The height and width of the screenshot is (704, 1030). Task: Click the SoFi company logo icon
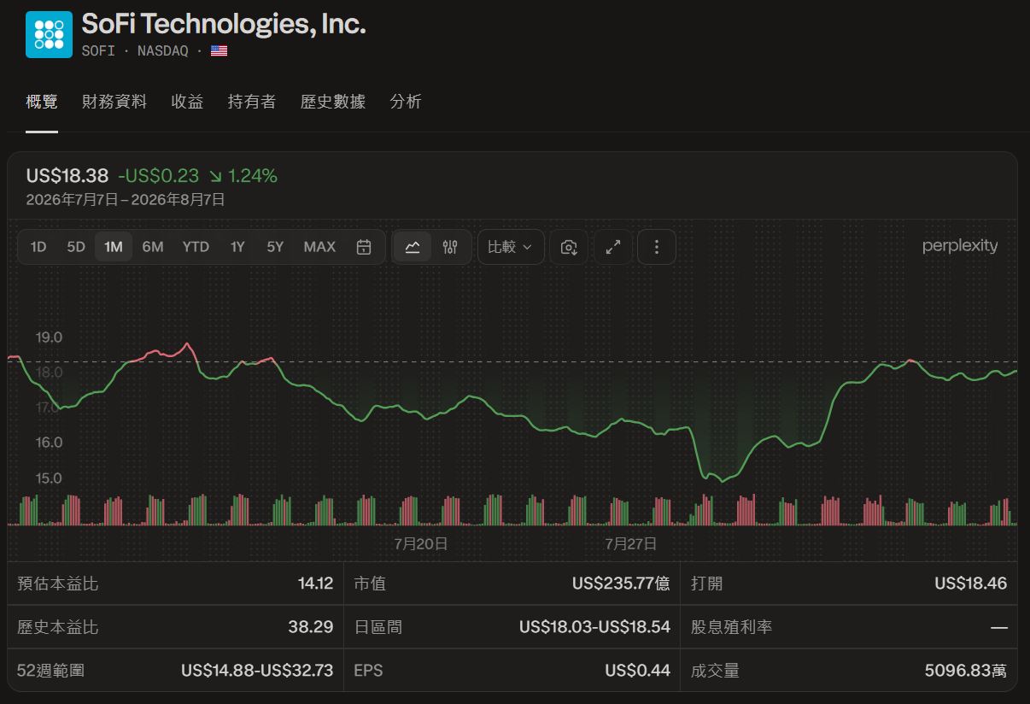point(49,34)
